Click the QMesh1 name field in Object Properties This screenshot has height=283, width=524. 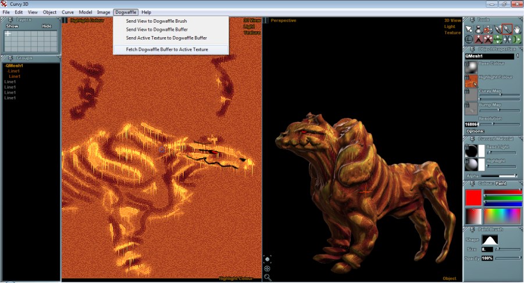tap(489, 56)
